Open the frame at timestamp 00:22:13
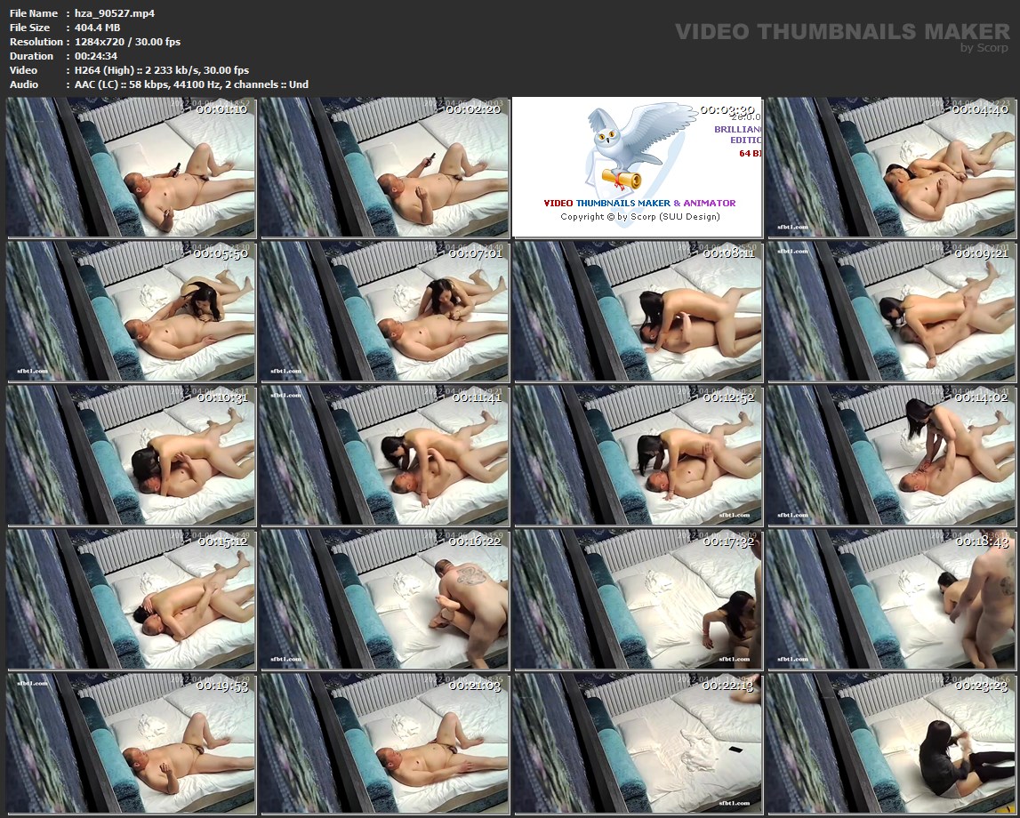This screenshot has width=1020, height=818. click(637, 743)
